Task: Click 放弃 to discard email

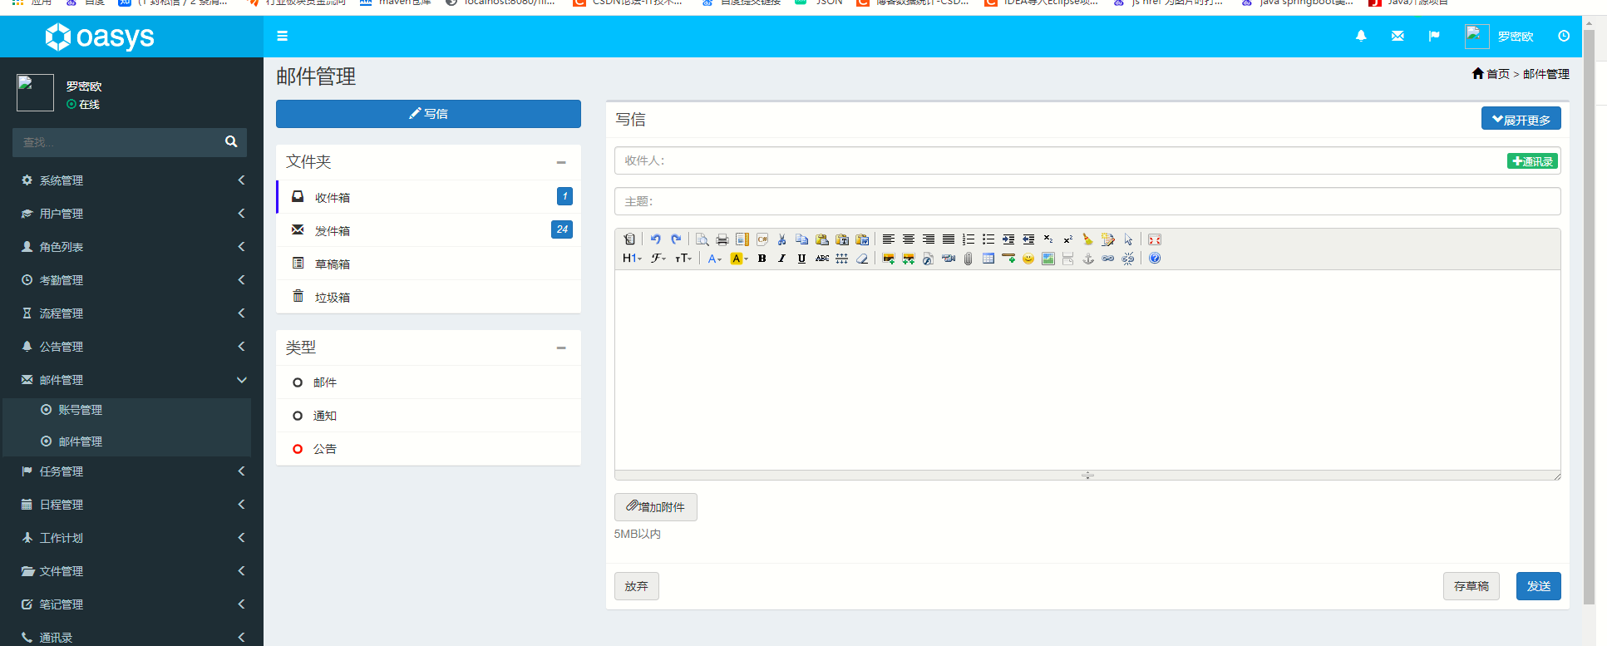Action: [636, 586]
